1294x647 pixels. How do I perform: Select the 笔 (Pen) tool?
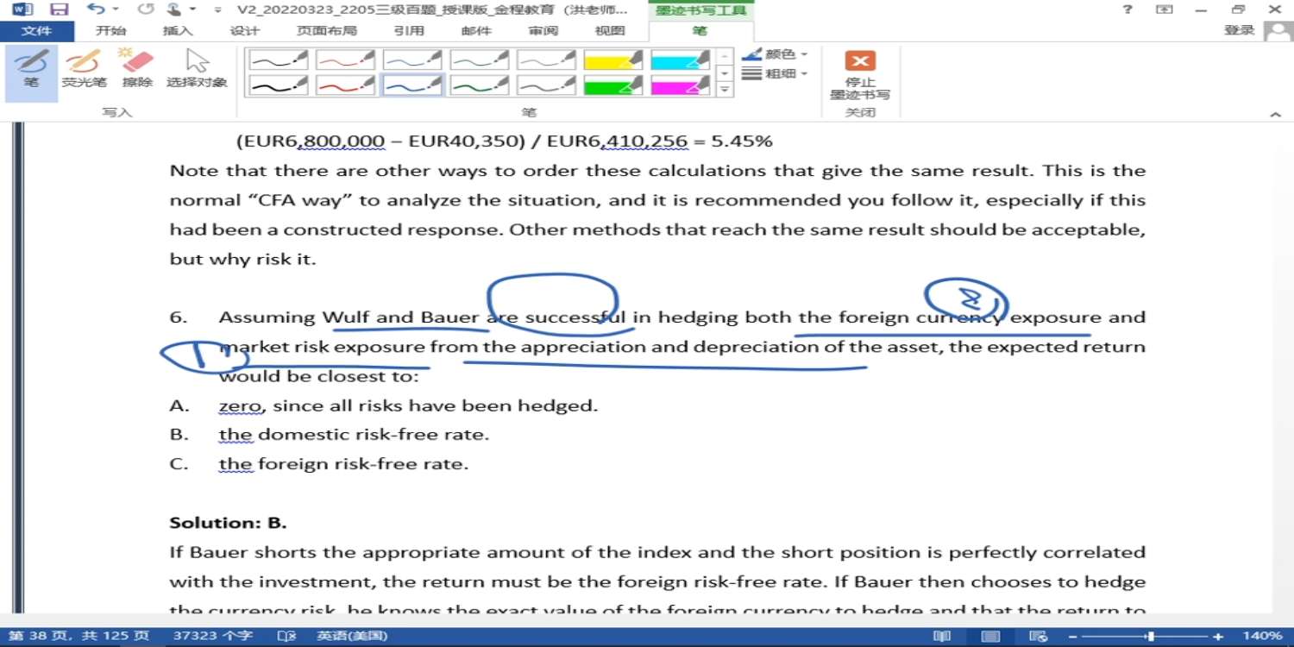[32, 72]
